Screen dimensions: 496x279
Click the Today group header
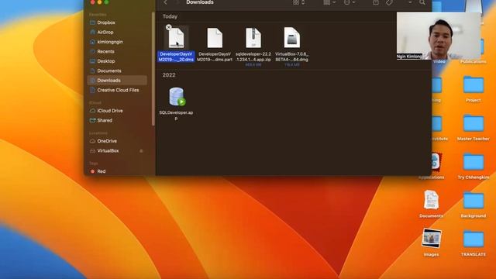170,16
